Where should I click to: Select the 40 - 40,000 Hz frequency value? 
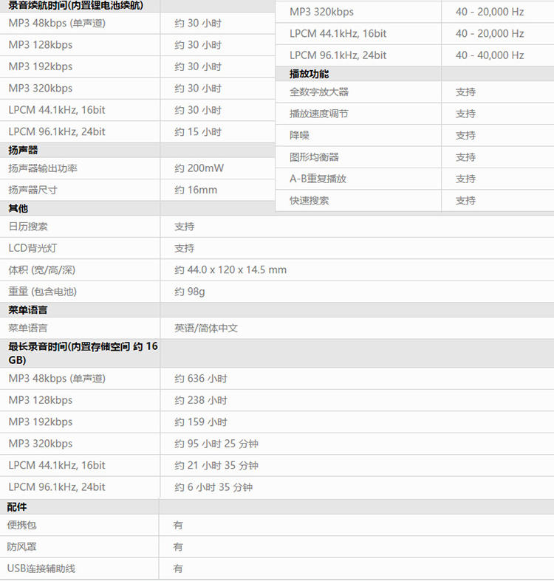tap(490, 55)
